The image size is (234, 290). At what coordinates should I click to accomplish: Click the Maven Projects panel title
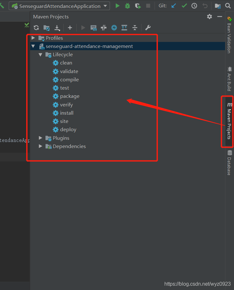pyautogui.click(x=51, y=17)
